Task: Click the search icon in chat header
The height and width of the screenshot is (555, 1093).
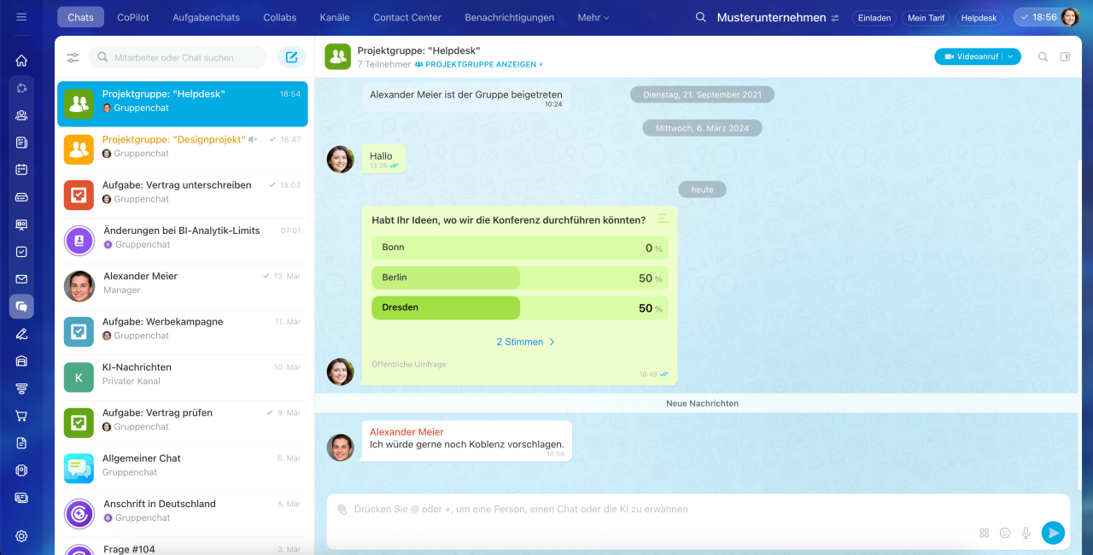Action: coord(1043,57)
